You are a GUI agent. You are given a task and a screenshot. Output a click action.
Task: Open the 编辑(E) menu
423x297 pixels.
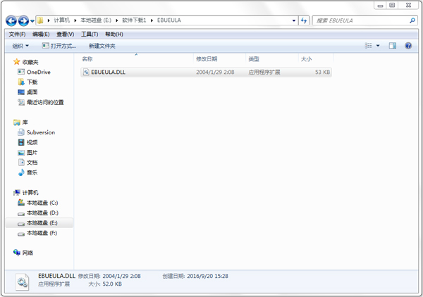41,34
